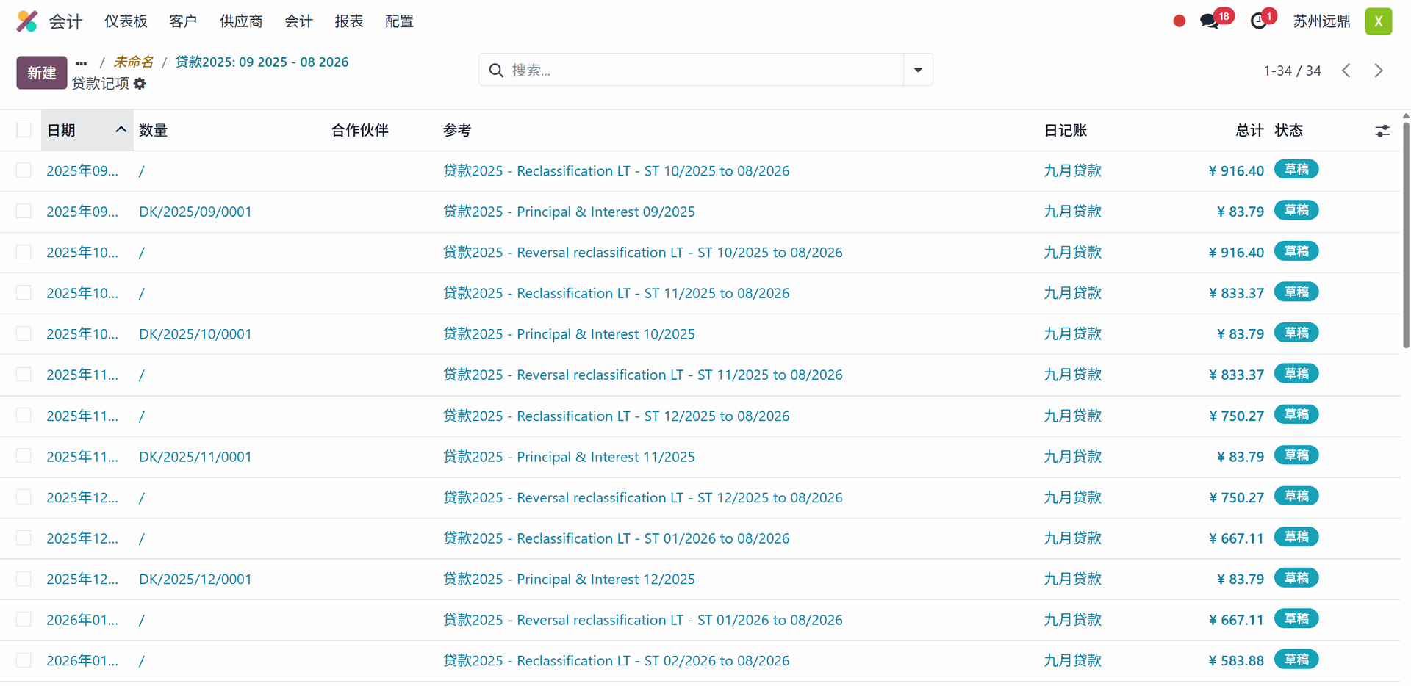Sort by the 日期 column header
This screenshot has height=686, width=1411.
pyautogui.click(x=62, y=131)
